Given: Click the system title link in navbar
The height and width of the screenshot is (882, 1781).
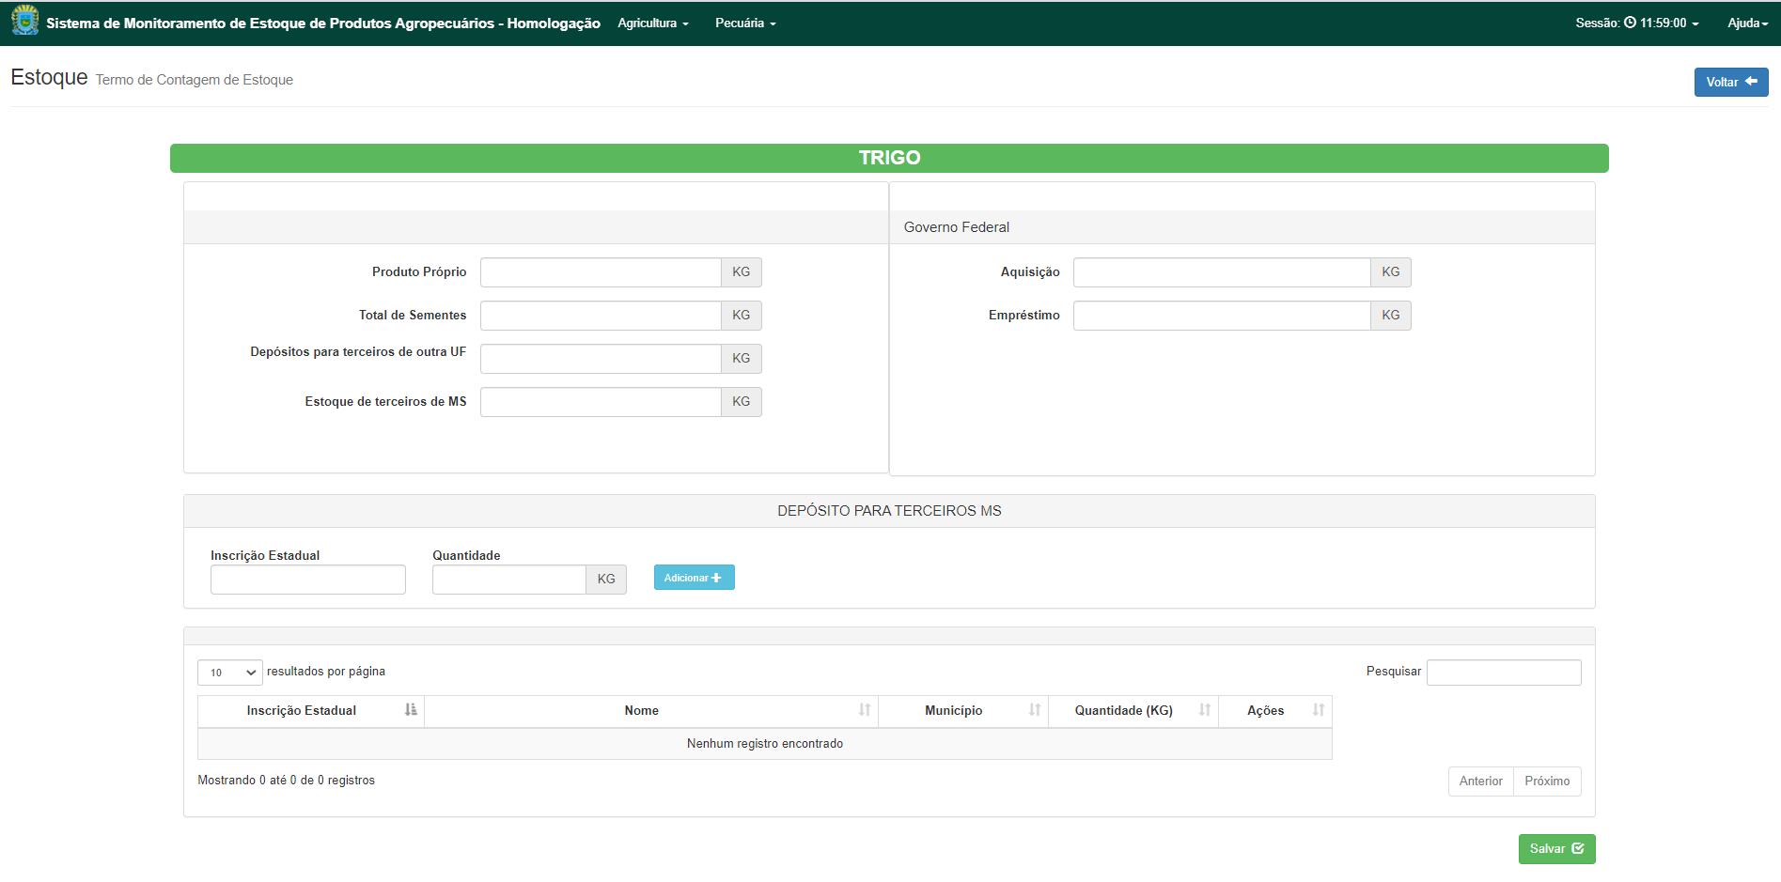Looking at the screenshot, I should (323, 23).
